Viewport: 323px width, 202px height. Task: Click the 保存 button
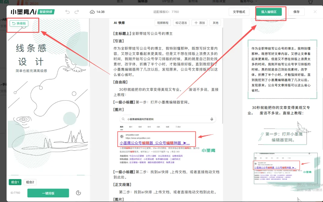296,12
